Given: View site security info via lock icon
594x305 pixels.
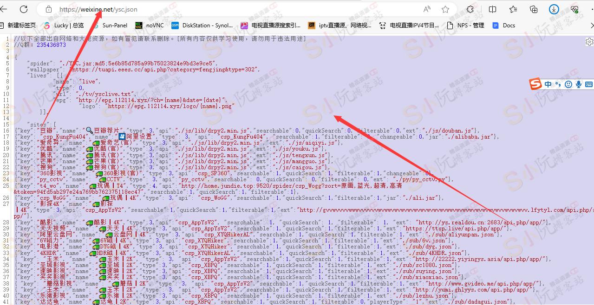Looking at the screenshot, I should pyautogui.click(x=48, y=9).
